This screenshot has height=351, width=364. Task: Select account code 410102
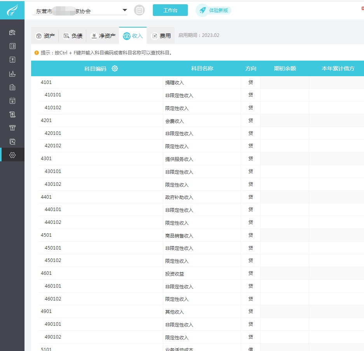click(x=53, y=107)
